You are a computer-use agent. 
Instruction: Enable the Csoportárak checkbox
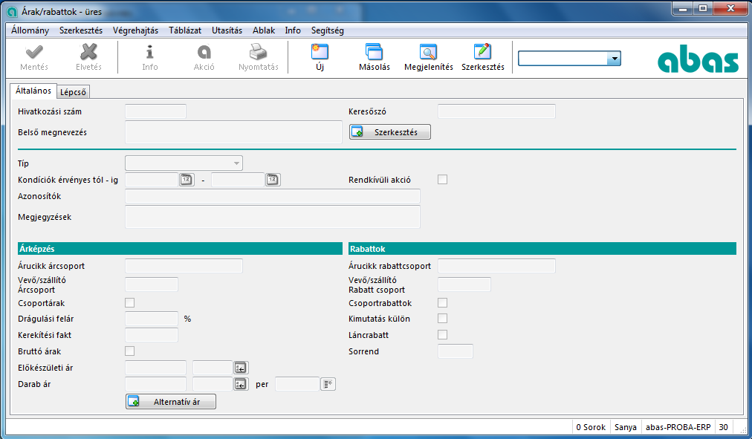[129, 303]
